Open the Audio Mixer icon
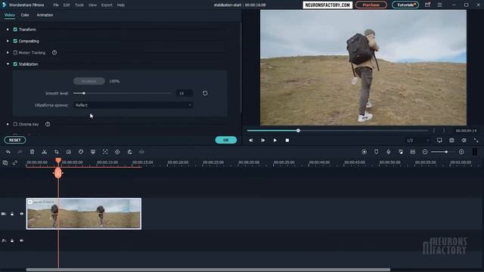The height and width of the screenshot is (272, 484). coord(401,152)
